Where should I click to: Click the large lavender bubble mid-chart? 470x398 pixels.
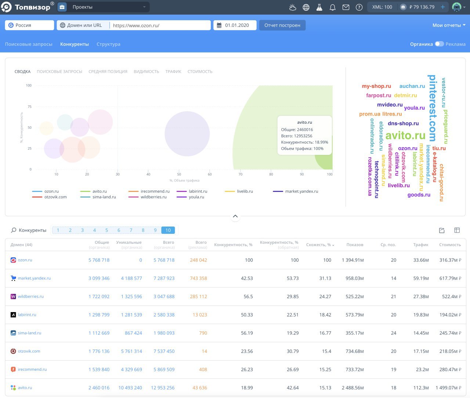187,134
